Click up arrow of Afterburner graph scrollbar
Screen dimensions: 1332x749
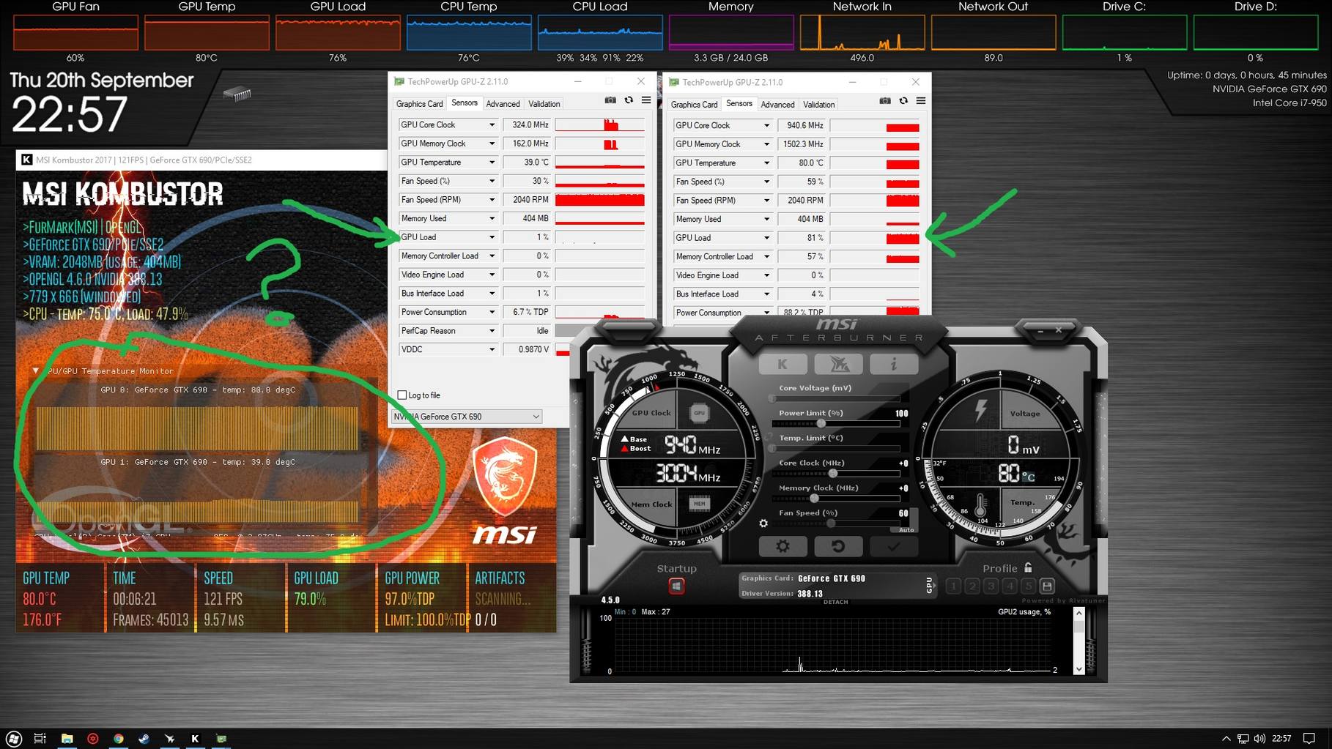(x=1078, y=614)
